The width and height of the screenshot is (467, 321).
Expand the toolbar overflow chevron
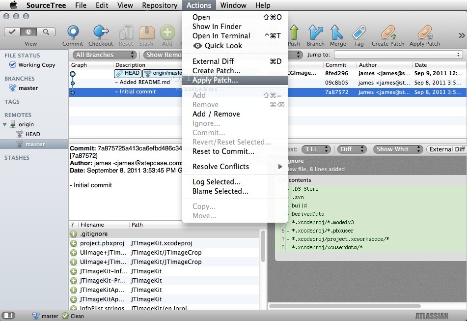click(x=461, y=36)
